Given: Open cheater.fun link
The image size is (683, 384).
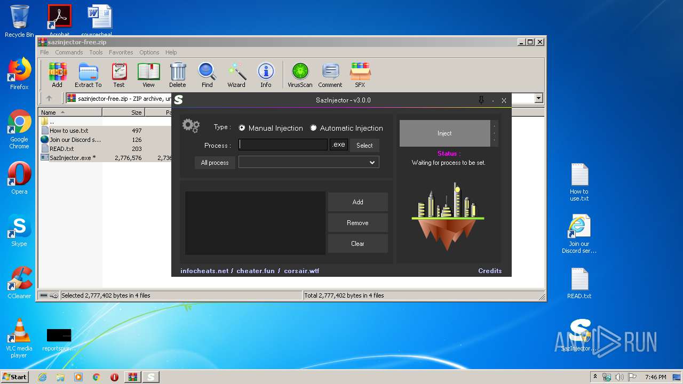Looking at the screenshot, I should [x=256, y=271].
